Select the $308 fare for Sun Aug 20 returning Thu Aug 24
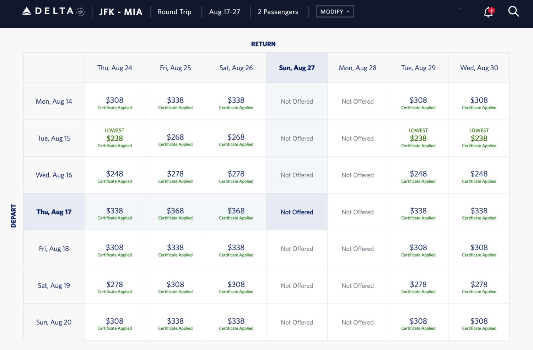The image size is (533, 350). 114,322
